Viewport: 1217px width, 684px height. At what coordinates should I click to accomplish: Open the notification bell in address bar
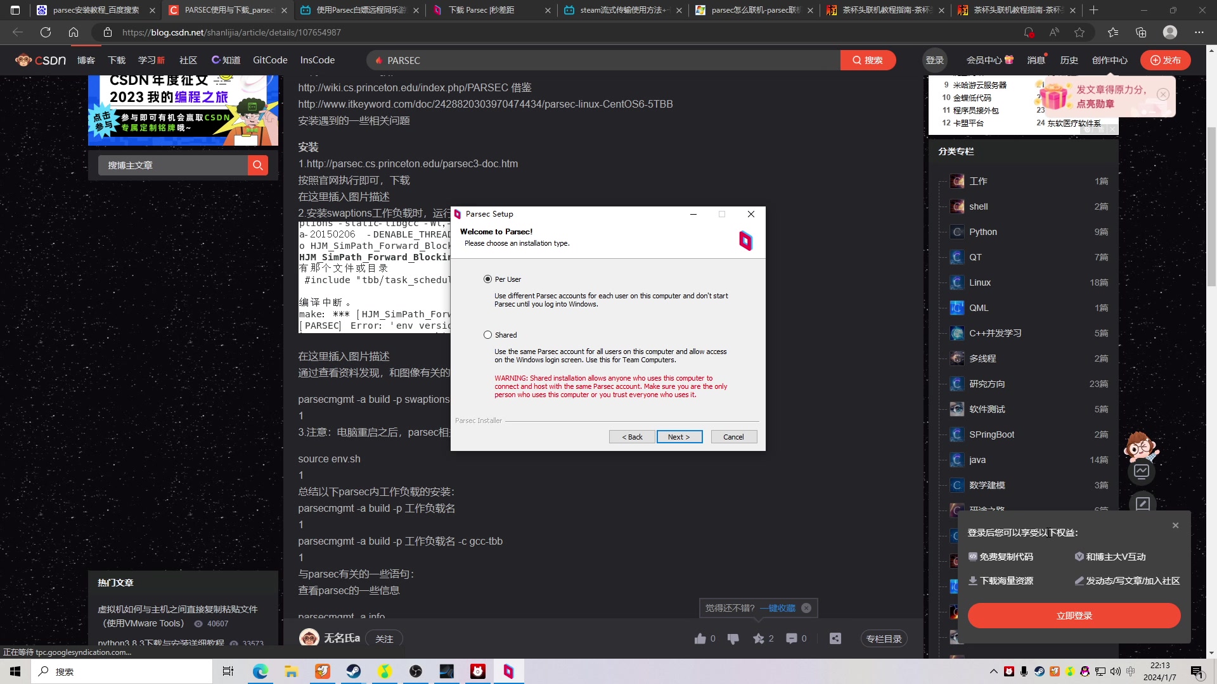1028,32
